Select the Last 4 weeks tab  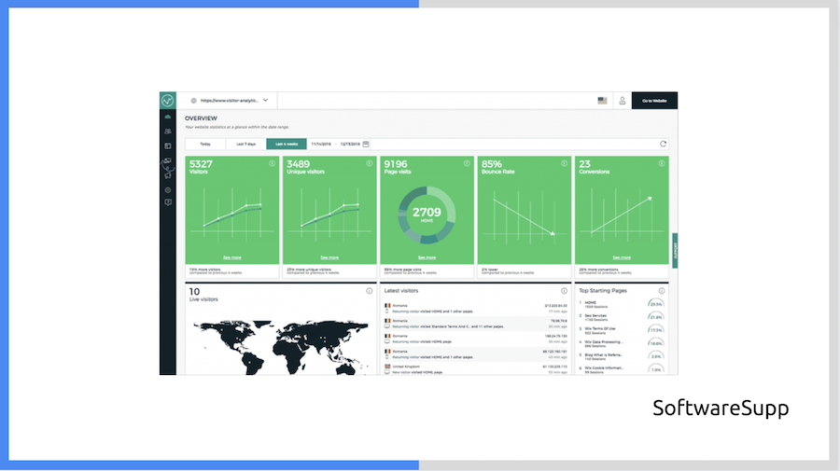287,144
